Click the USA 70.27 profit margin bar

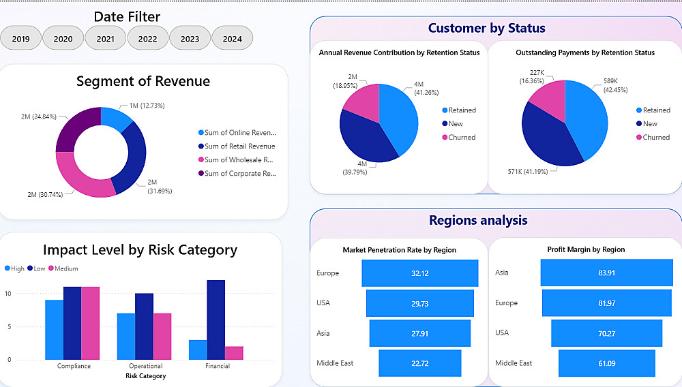[x=607, y=333]
